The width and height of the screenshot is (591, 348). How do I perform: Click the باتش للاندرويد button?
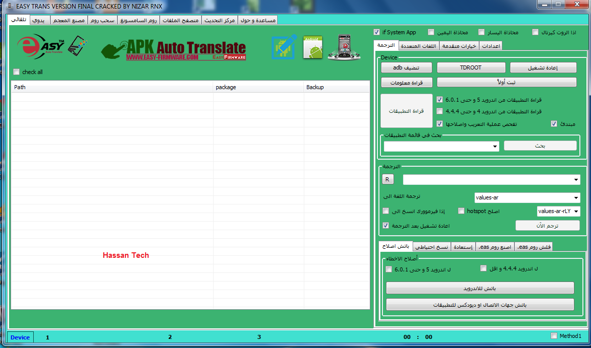click(480, 288)
